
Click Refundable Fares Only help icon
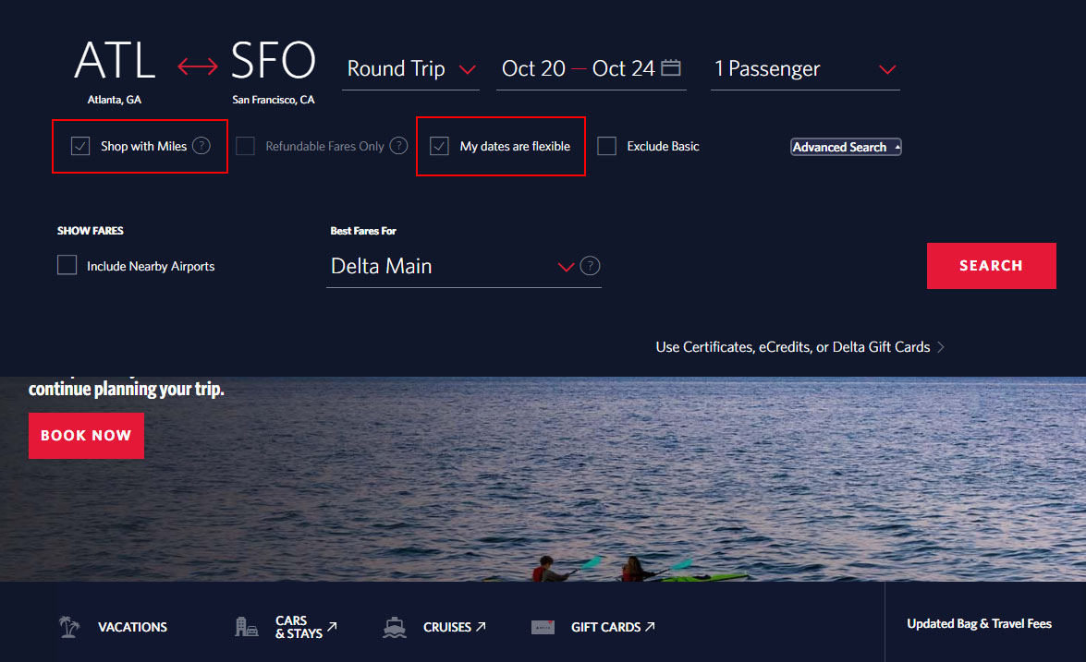point(398,146)
